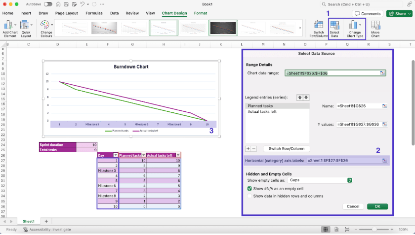Click range picker icon for Chart data range
Screen dimensions: 415x235
[x=382, y=73]
